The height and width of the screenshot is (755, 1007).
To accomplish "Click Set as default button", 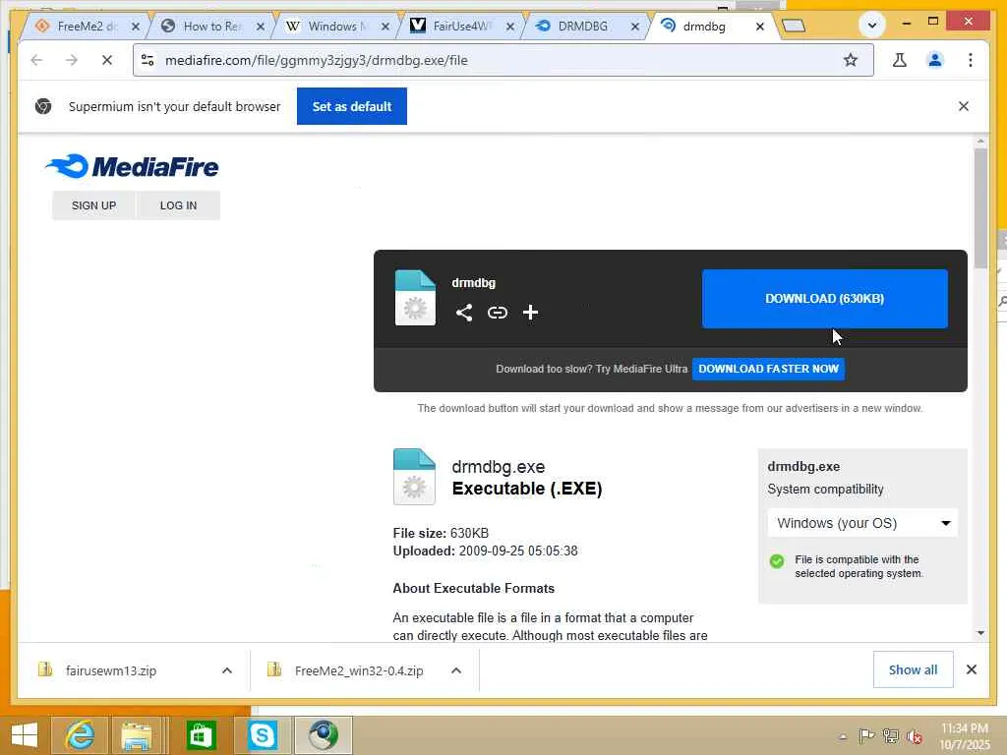I will click(x=352, y=106).
